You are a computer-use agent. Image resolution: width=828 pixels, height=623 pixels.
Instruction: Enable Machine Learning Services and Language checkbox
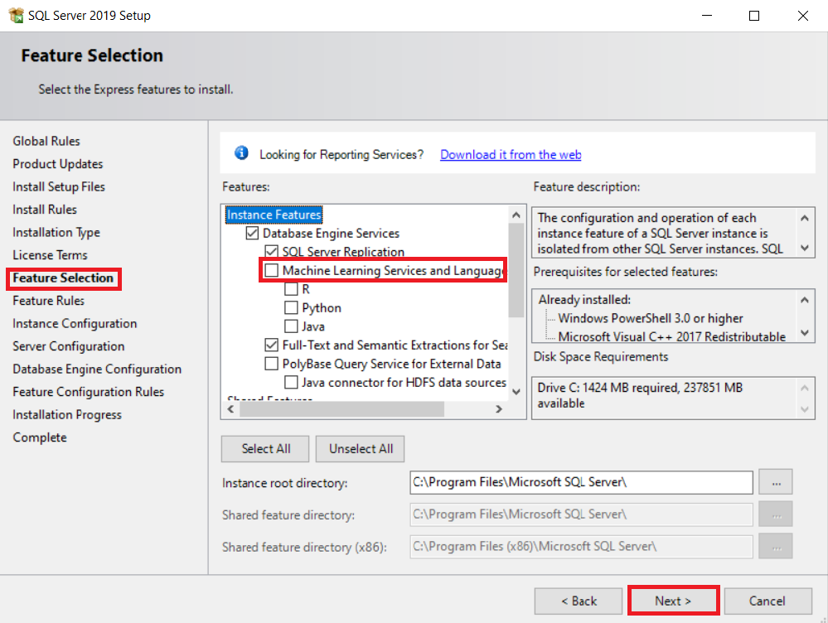pyautogui.click(x=271, y=270)
